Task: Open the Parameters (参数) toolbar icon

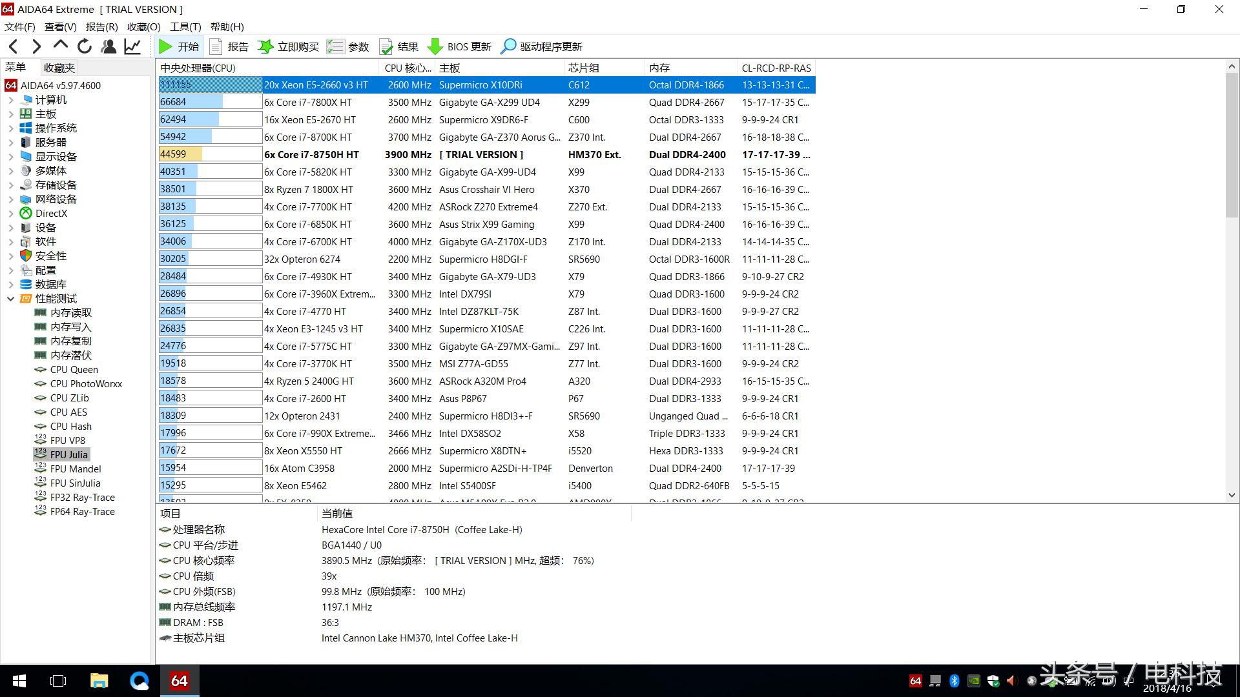Action: [x=335, y=46]
